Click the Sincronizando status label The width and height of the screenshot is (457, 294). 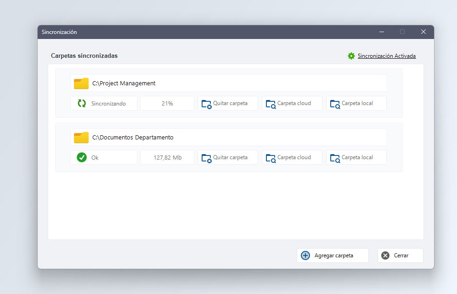[x=108, y=104]
